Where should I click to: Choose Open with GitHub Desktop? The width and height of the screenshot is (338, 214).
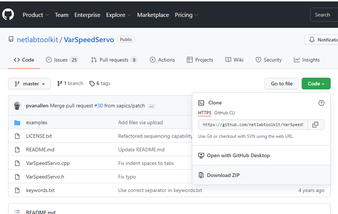(x=261, y=155)
